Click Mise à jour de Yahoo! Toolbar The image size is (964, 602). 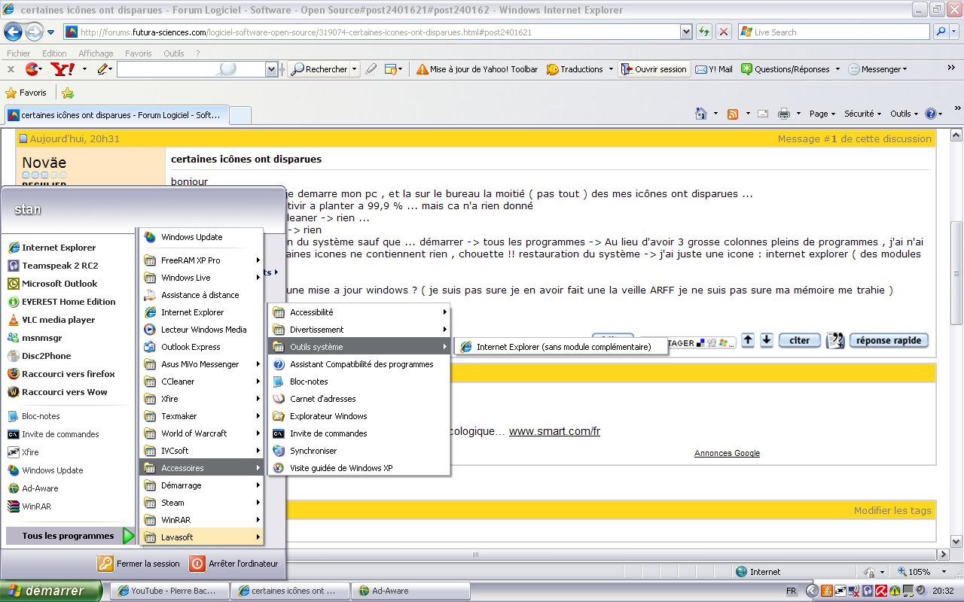coord(477,69)
